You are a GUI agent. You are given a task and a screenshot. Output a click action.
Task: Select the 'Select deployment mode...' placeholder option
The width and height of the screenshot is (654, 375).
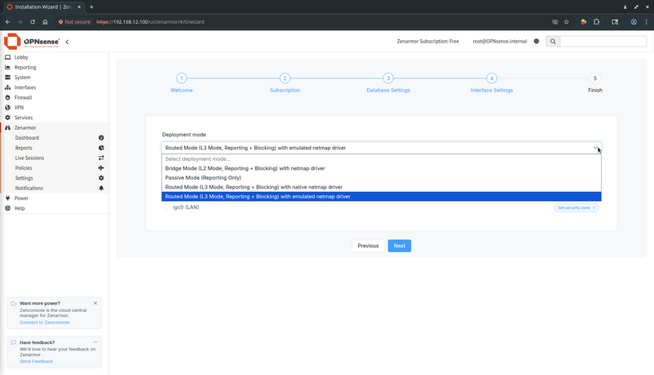(x=381, y=158)
